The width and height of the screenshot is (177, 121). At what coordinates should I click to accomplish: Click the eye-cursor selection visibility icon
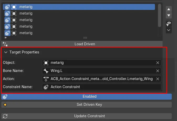(169, 24)
